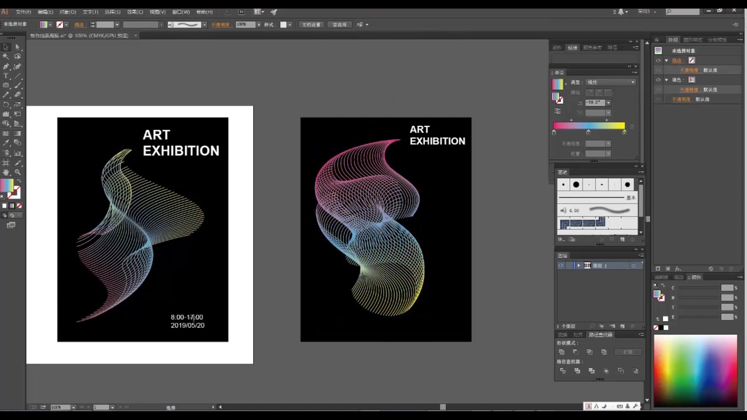
Task: Toggle visibility of 图层 1 layer
Action: (x=561, y=266)
